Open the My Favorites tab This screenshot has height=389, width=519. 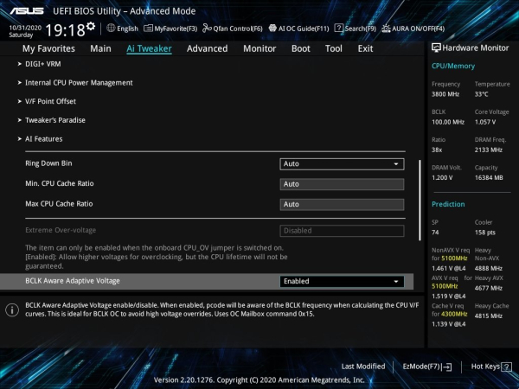(48, 48)
